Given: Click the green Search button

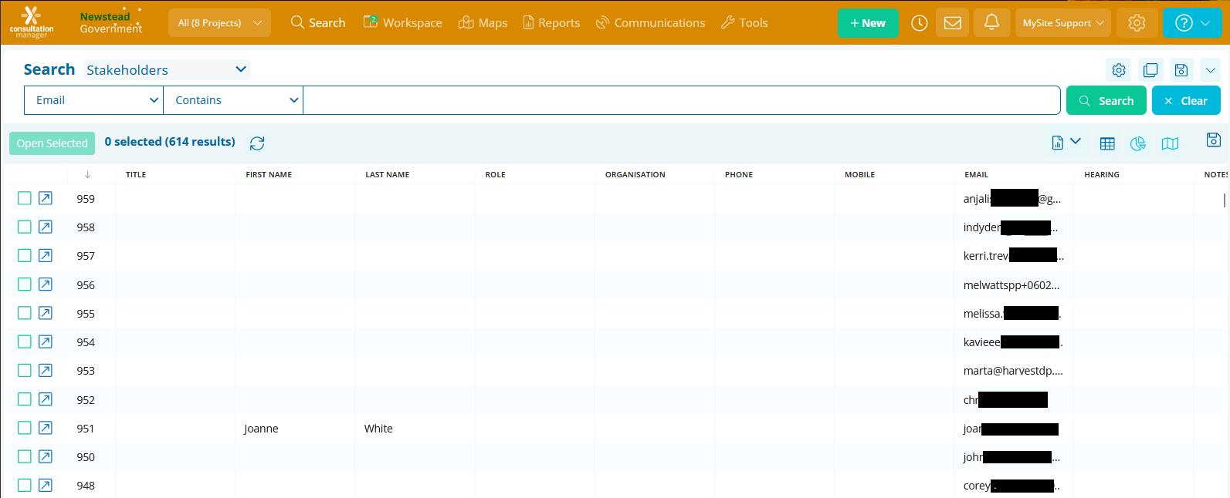Looking at the screenshot, I should [x=1106, y=100].
